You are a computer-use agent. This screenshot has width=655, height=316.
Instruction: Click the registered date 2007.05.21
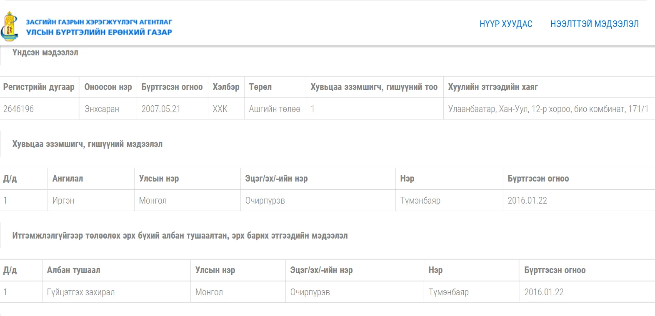pos(161,109)
